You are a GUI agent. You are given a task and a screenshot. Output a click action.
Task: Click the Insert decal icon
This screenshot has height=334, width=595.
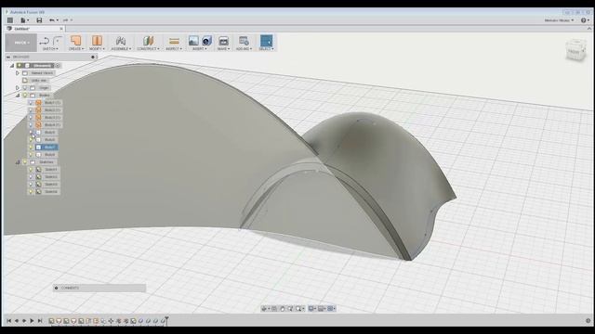pos(206,41)
